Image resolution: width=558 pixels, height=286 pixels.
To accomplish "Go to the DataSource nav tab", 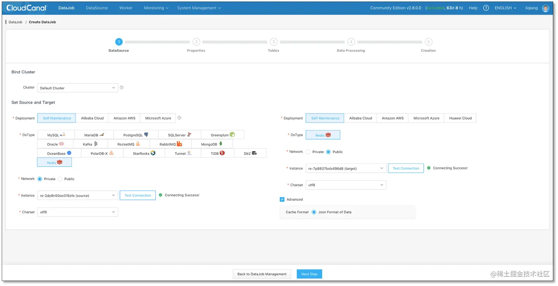I will (97, 8).
